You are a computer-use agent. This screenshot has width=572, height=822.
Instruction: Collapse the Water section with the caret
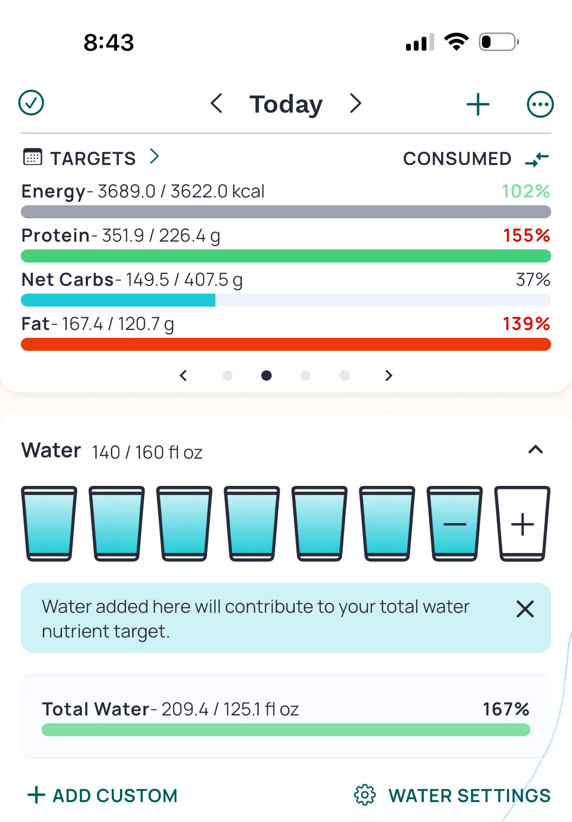[536, 450]
